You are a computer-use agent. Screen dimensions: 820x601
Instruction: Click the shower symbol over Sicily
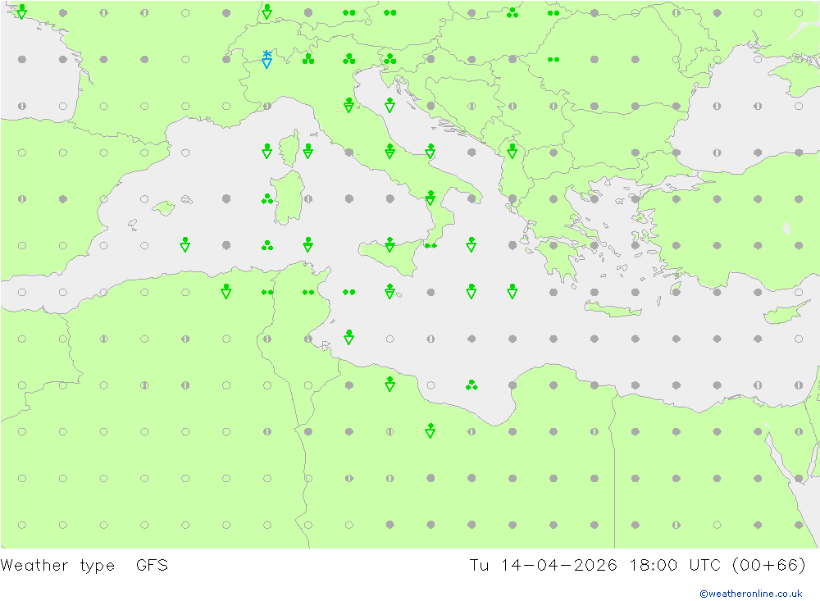pos(389,244)
